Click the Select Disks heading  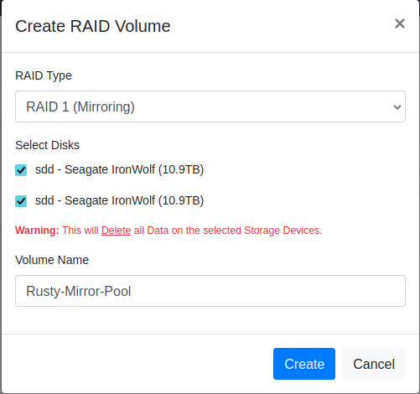48,145
